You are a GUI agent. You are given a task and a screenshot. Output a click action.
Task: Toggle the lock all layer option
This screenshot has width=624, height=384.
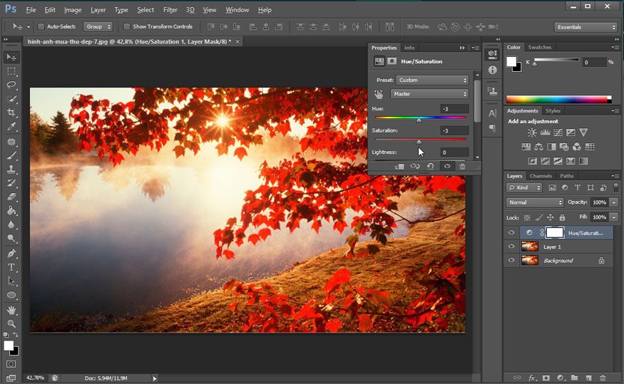pos(562,217)
